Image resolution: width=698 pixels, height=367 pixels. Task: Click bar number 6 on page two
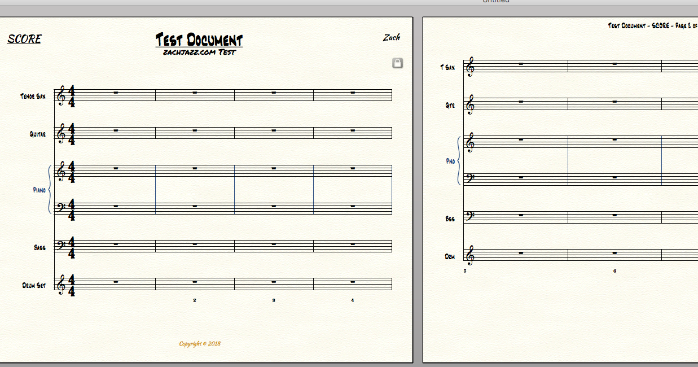tap(614, 271)
